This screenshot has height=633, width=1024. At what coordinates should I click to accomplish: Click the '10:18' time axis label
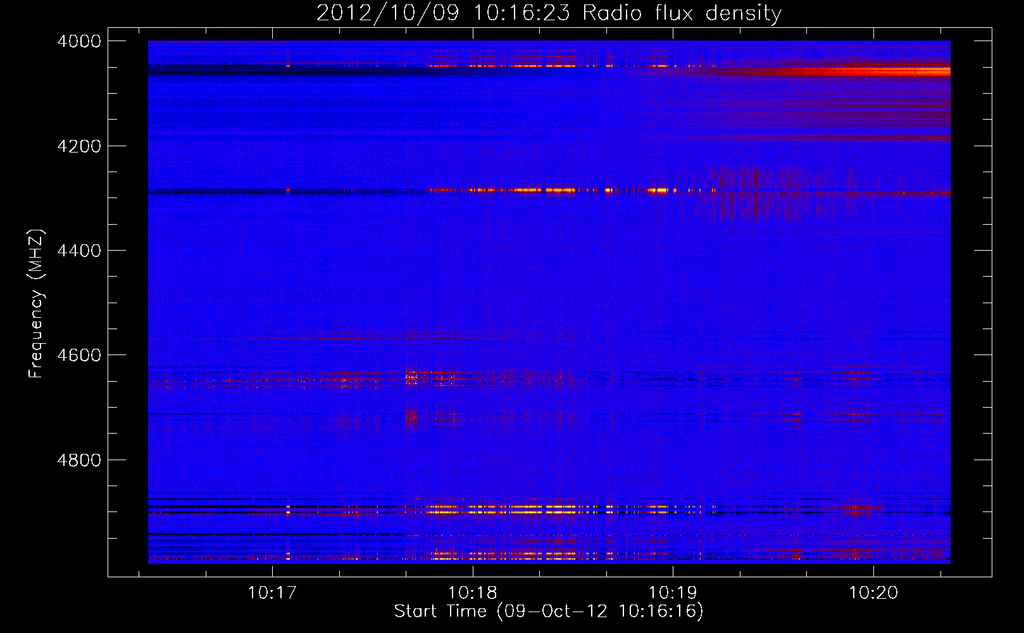pos(473,593)
